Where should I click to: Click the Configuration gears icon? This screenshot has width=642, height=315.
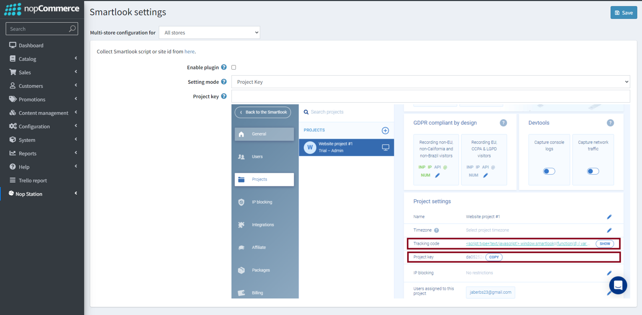point(13,126)
